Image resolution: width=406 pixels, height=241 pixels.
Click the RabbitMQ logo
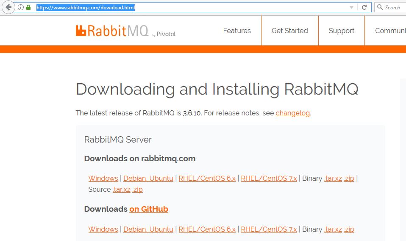click(112, 31)
